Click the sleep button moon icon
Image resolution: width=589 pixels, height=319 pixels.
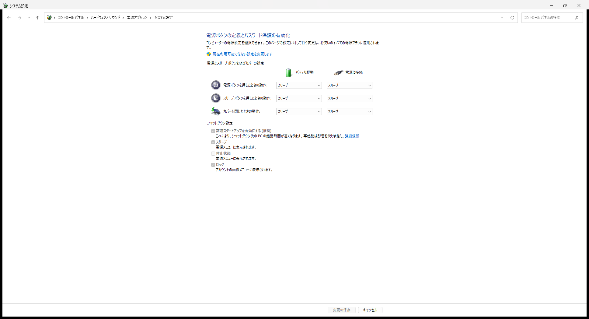pyautogui.click(x=216, y=98)
